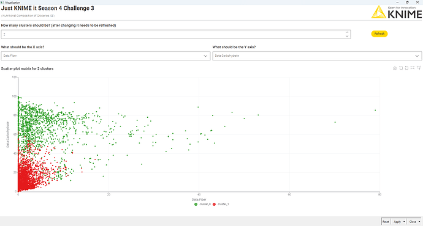This screenshot has height=226, width=423.
Task: Click the Reset button
Action: click(386, 222)
